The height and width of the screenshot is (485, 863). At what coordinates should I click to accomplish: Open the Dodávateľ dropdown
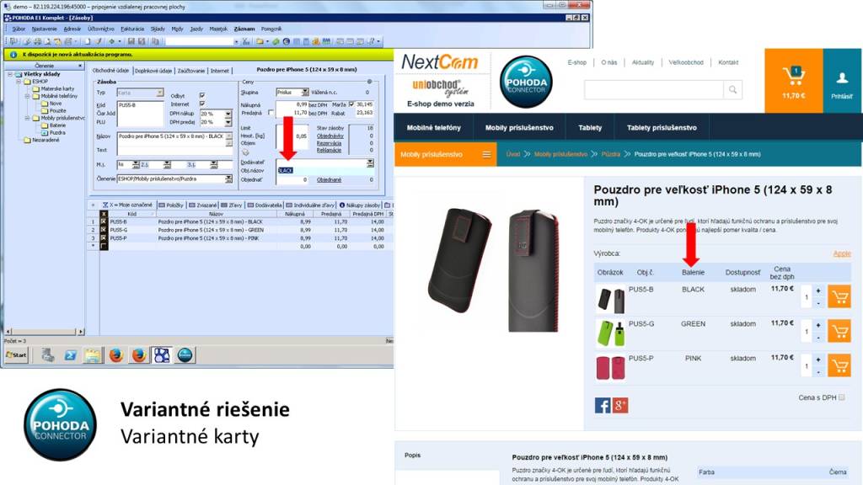pyautogui.click(x=370, y=163)
